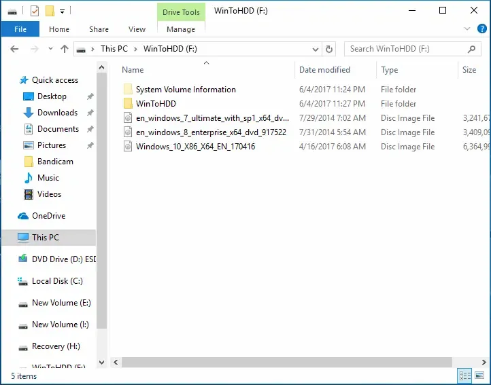Image resolution: width=491 pixels, height=385 pixels.
Task: Sort by the Date modified column
Action: click(324, 70)
